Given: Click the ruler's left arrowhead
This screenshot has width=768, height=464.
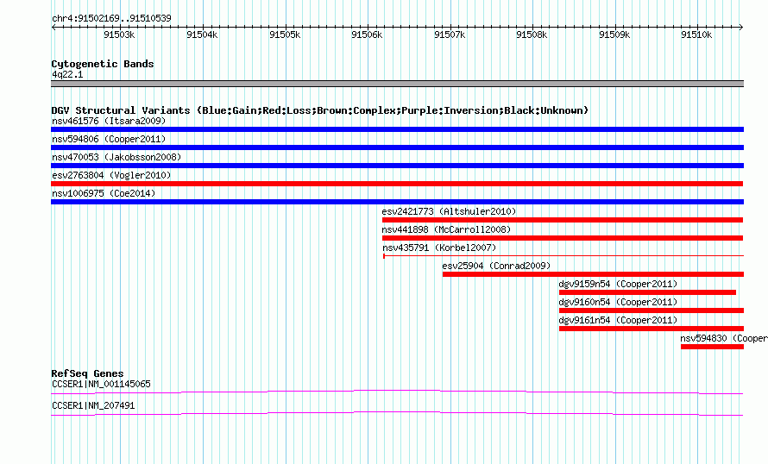Looking at the screenshot, I should coord(54,27).
